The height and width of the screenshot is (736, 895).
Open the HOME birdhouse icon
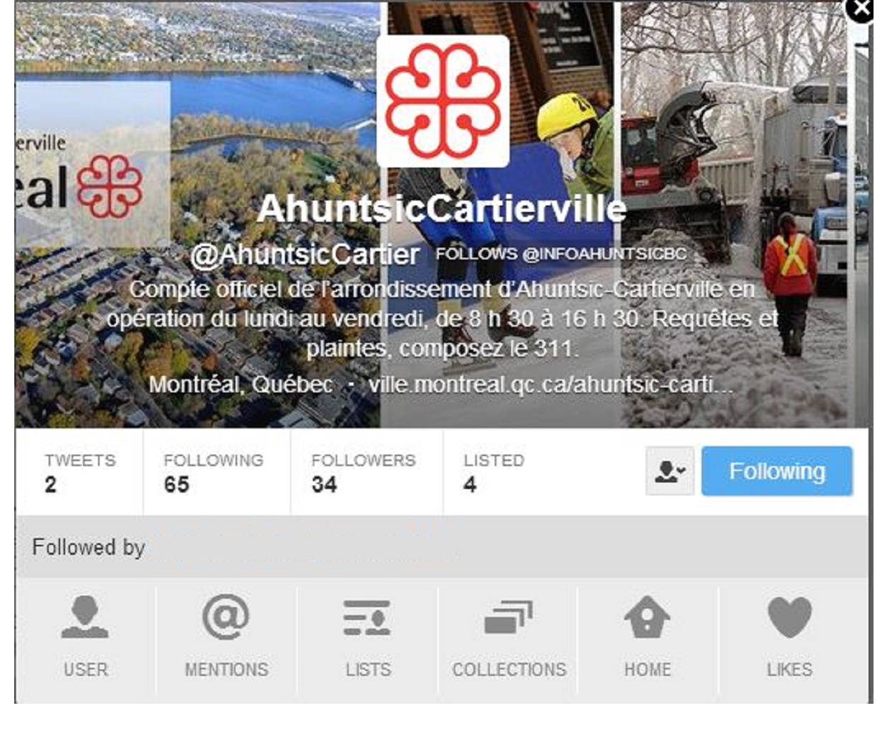pos(647,617)
